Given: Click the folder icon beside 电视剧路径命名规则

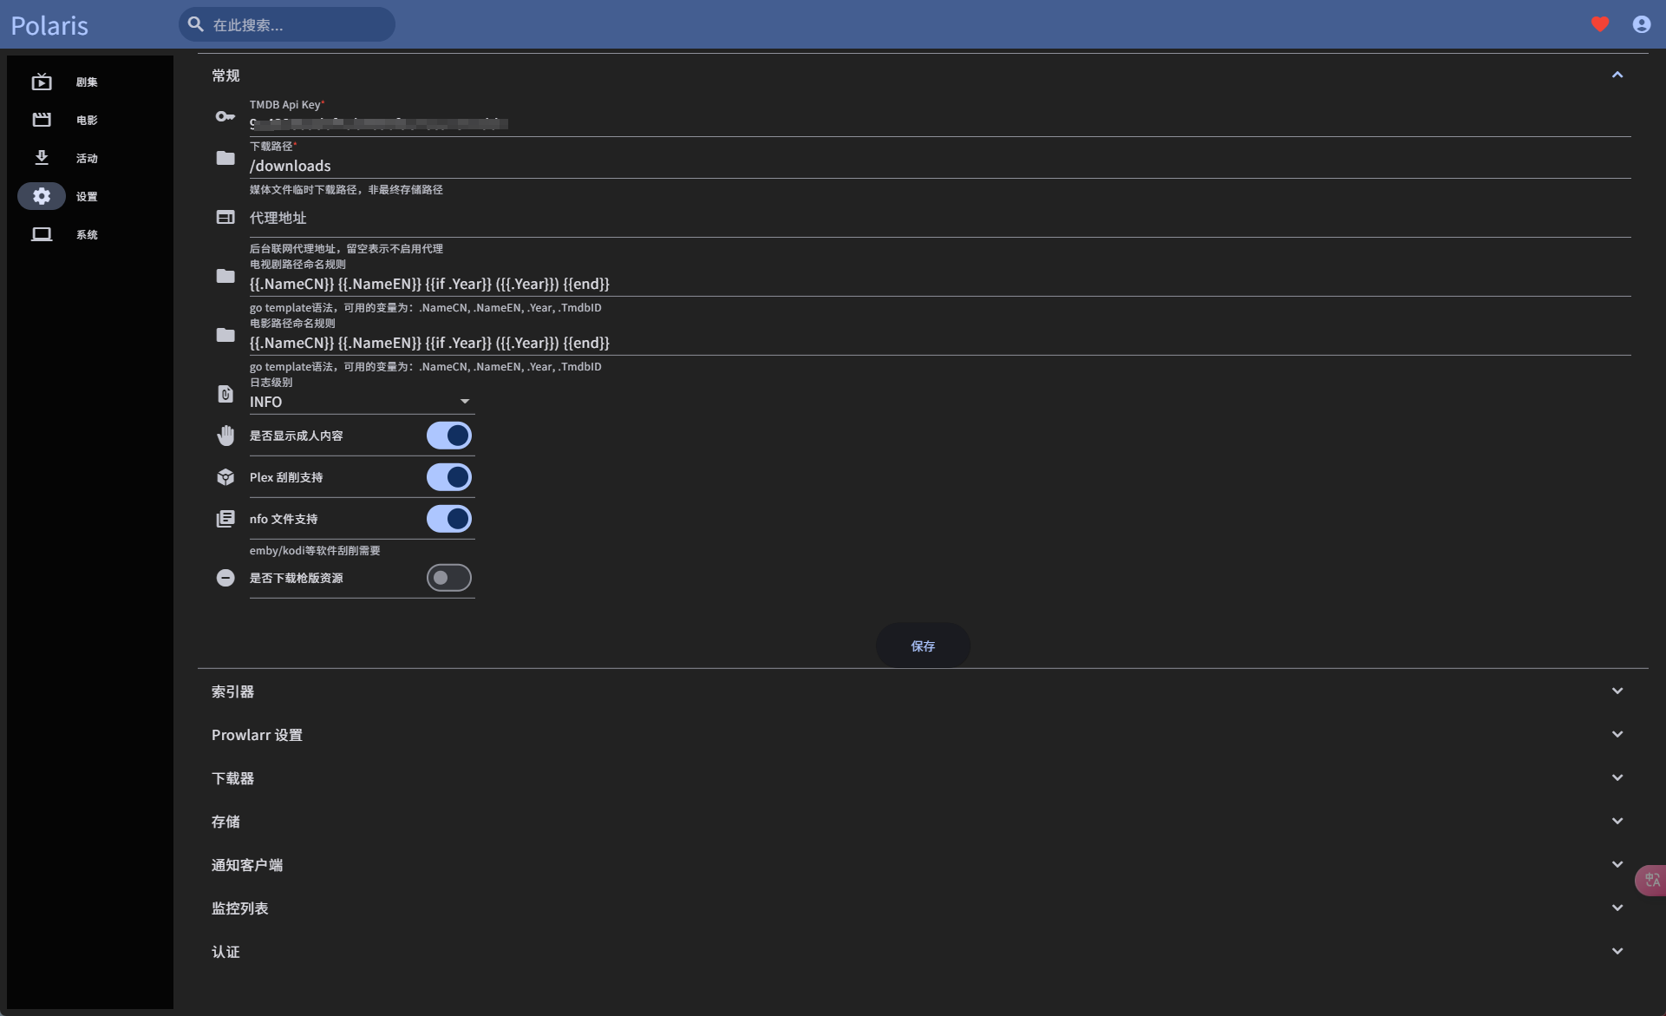Looking at the screenshot, I should [225, 276].
